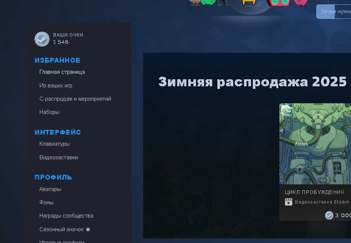Screen dimensions: 351x243
Task: Open Фоны category
Action: click(47, 202)
